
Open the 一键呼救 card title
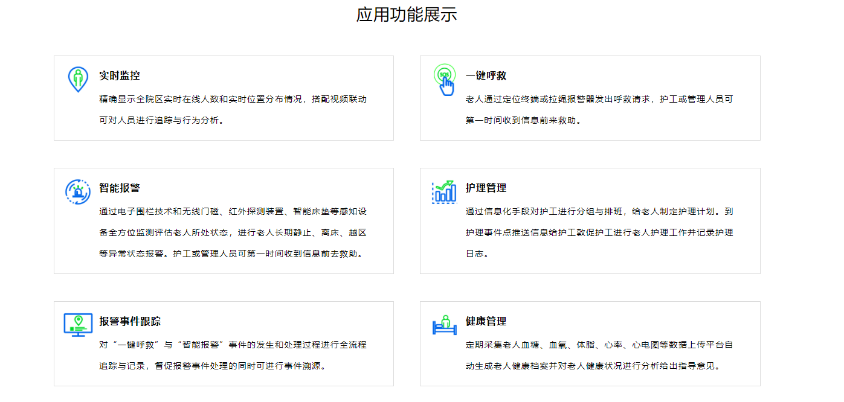486,76
